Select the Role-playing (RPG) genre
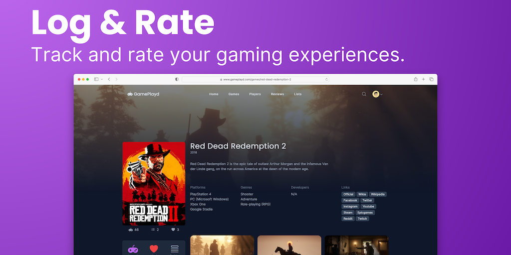Screen dimensions: 511x255 256,204
